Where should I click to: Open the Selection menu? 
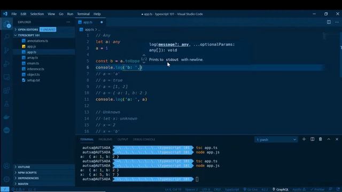pos(37,14)
